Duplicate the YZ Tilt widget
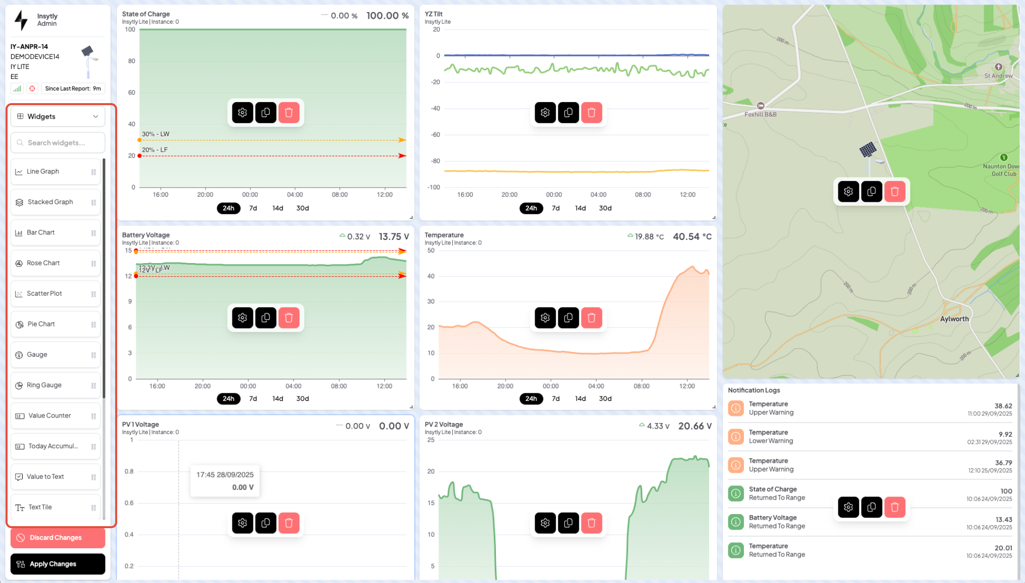Image resolution: width=1025 pixels, height=583 pixels. click(568, 112)
